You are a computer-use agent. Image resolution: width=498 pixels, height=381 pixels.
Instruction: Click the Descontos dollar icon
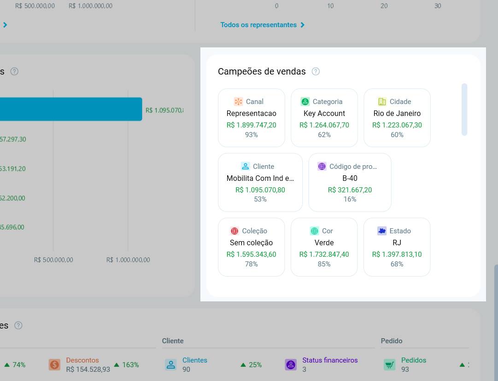pos(55,364)
